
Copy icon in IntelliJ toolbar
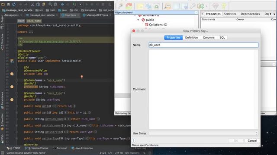(x=38, y=4)
